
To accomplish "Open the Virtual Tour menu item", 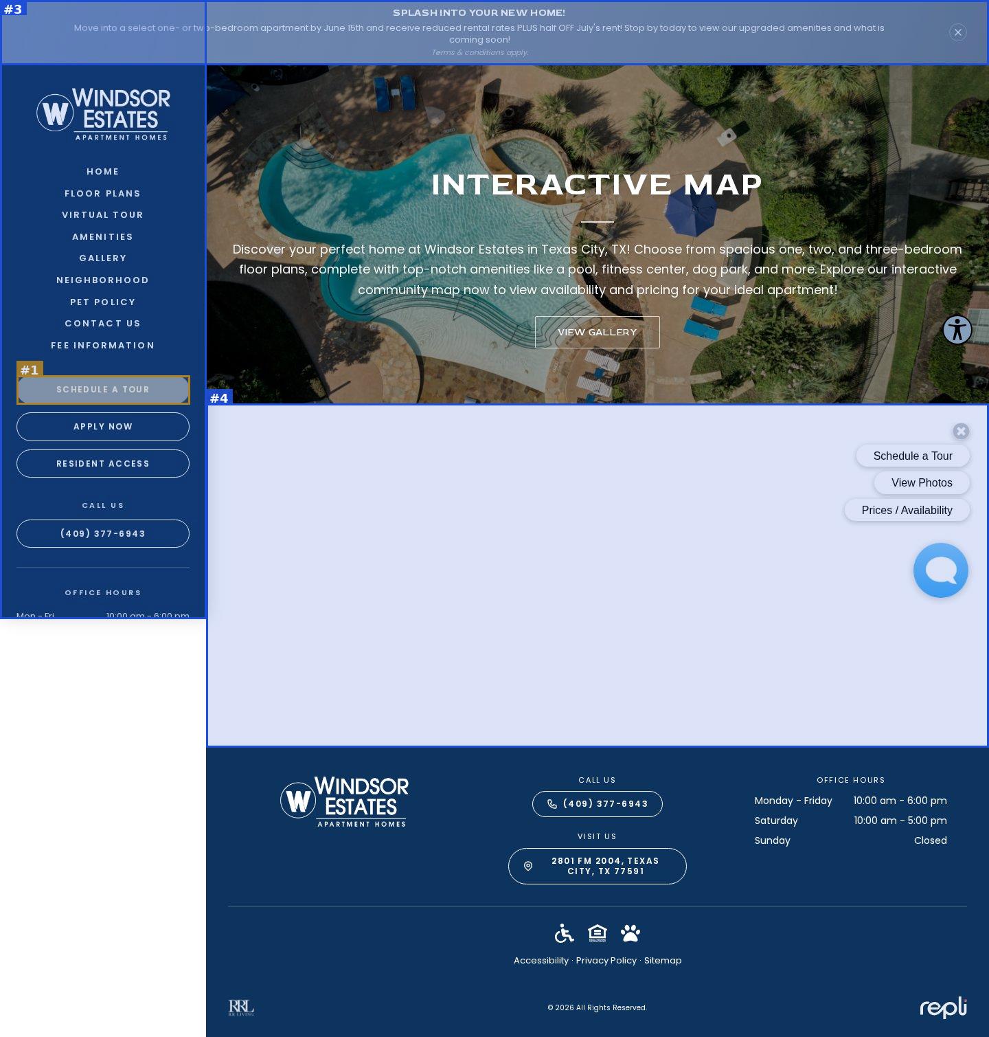I will pyautogui.click(x=103, y=215).
